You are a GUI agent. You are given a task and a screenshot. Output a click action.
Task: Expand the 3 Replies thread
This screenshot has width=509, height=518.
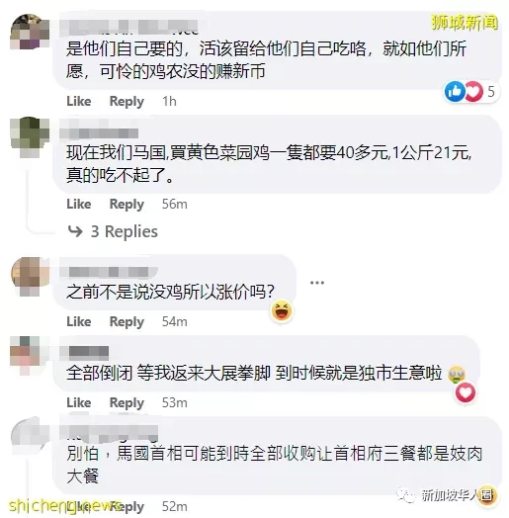[x=113, y=231]
